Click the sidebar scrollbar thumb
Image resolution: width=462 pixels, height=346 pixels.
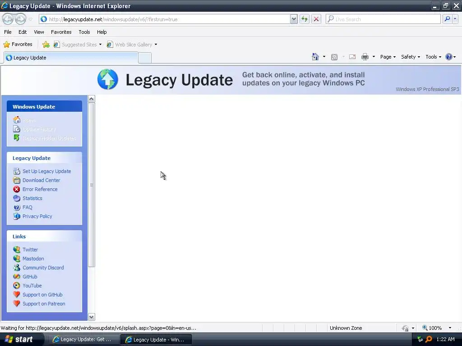[x=91, y=185]
